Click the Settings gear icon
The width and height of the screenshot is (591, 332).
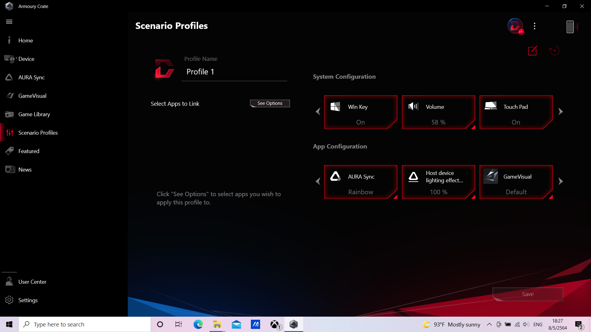click(x=9, y=300)
